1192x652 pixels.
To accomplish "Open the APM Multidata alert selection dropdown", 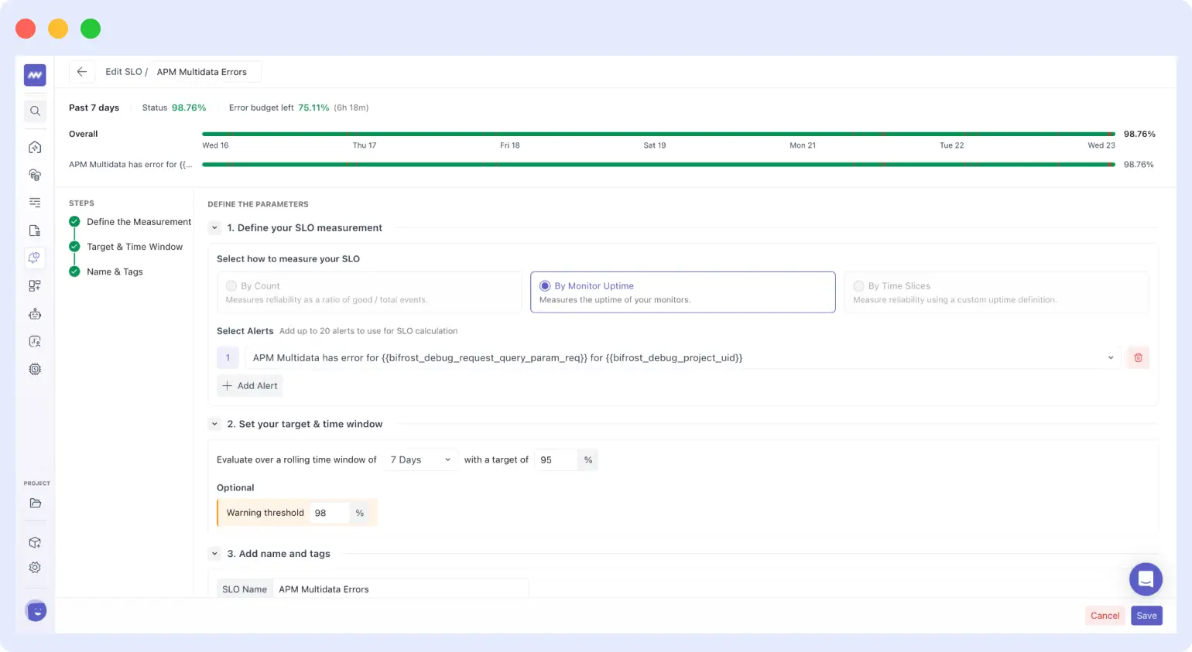I will (683, 358).
